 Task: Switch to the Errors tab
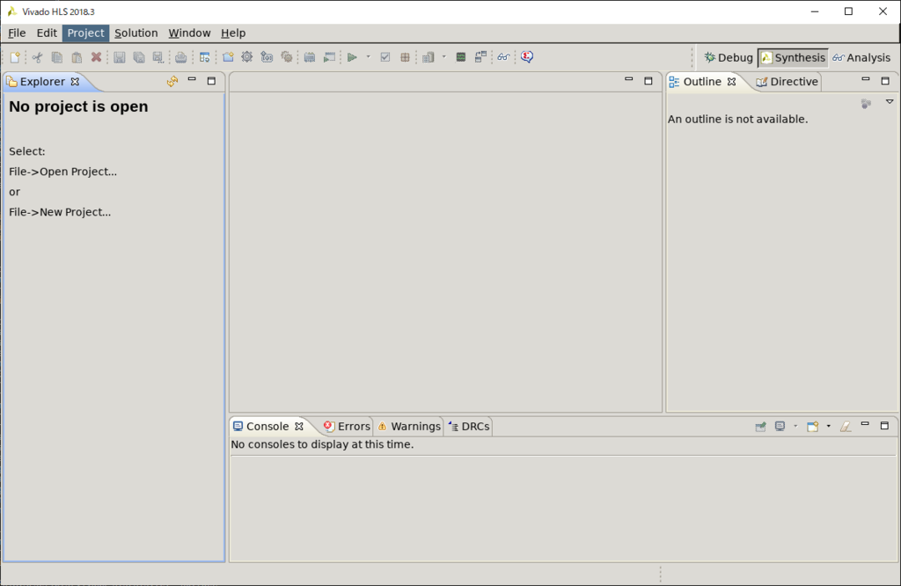click(347, 426)
